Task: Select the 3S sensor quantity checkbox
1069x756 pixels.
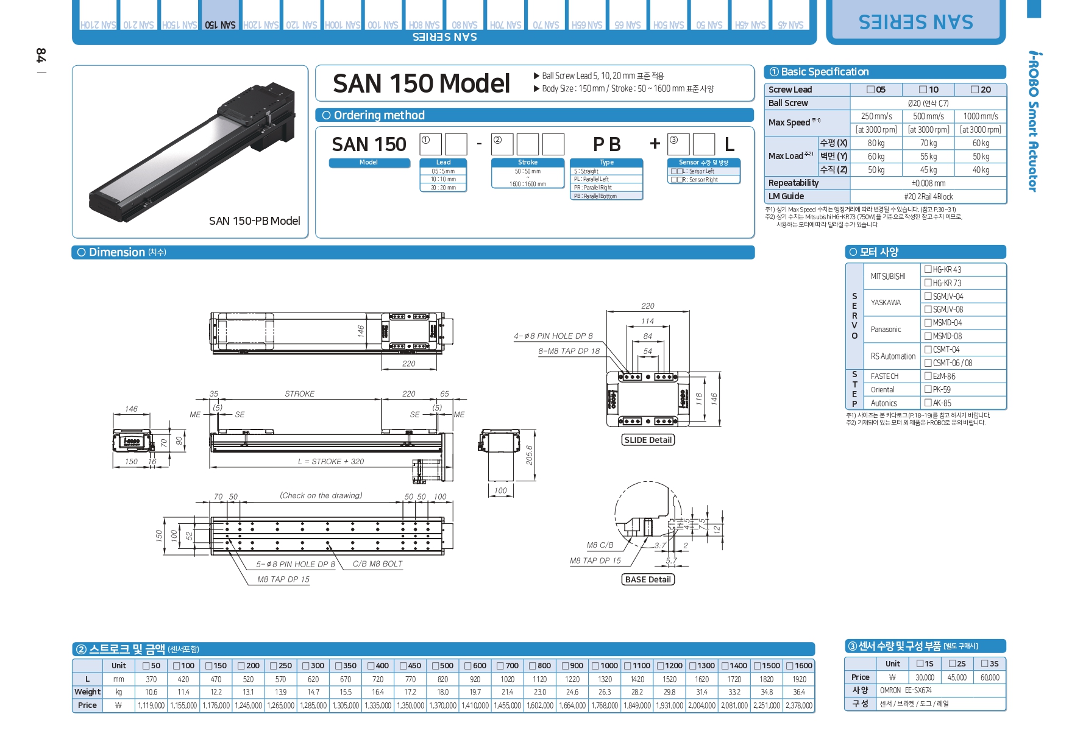Action: 985,663
